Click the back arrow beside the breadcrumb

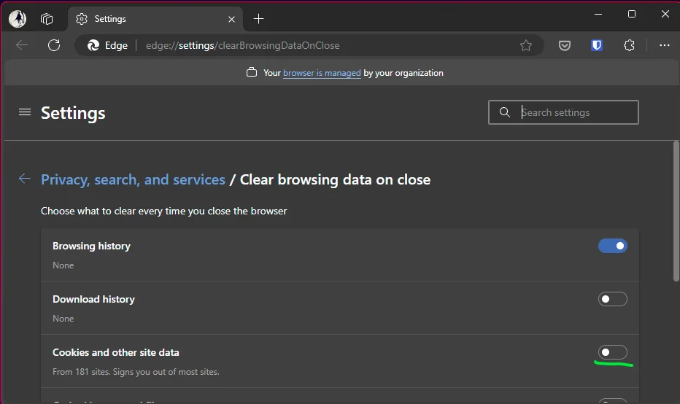pos(25,178)
